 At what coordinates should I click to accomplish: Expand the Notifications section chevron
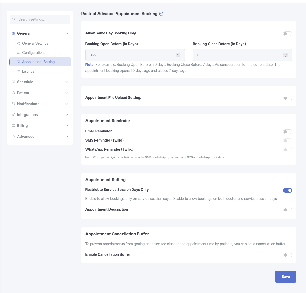67,104
